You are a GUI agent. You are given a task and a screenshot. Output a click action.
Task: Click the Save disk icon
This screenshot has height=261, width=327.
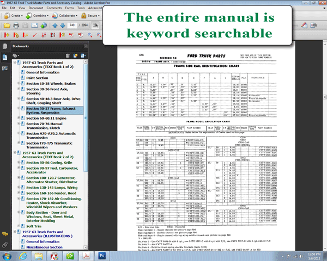pyautogui.click(x=25, y=26)
